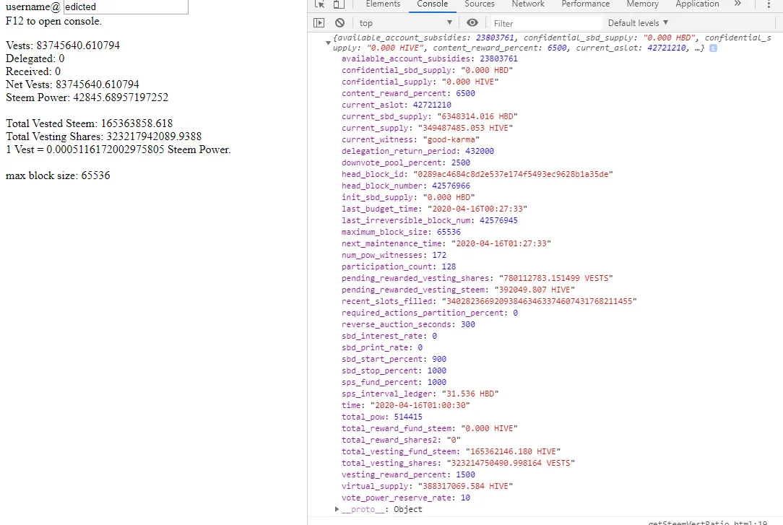
Task: Open the DevTools three-dot menu
Action: [769, 4]
